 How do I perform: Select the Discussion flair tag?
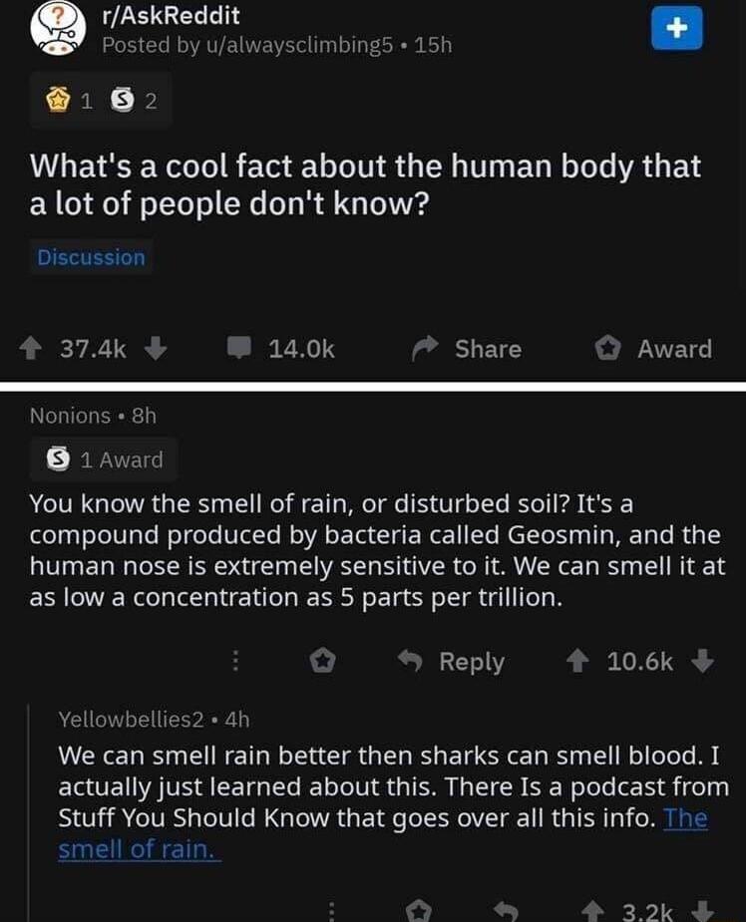pyautogui.click(x=90, y=257)
